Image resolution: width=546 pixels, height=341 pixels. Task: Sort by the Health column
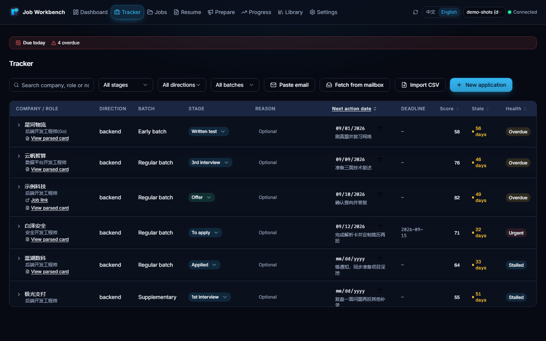(x=516, y=109)
